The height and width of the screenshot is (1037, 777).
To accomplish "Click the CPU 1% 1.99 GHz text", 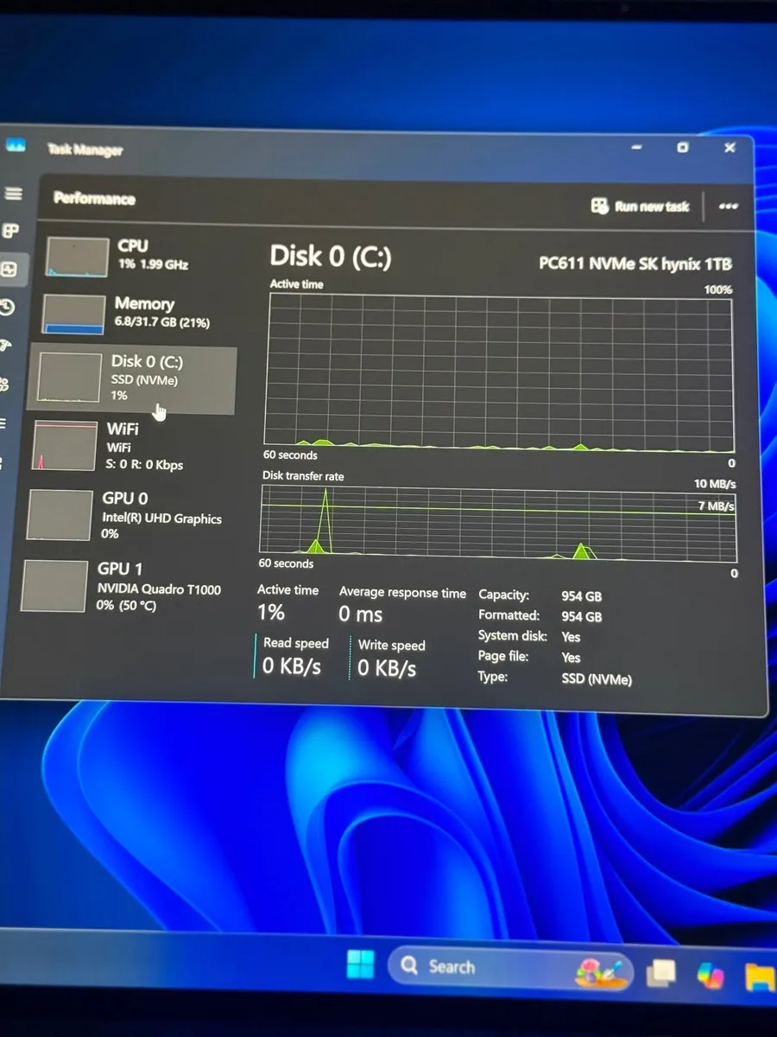I will pyautogui.click(x=153, y=264).
